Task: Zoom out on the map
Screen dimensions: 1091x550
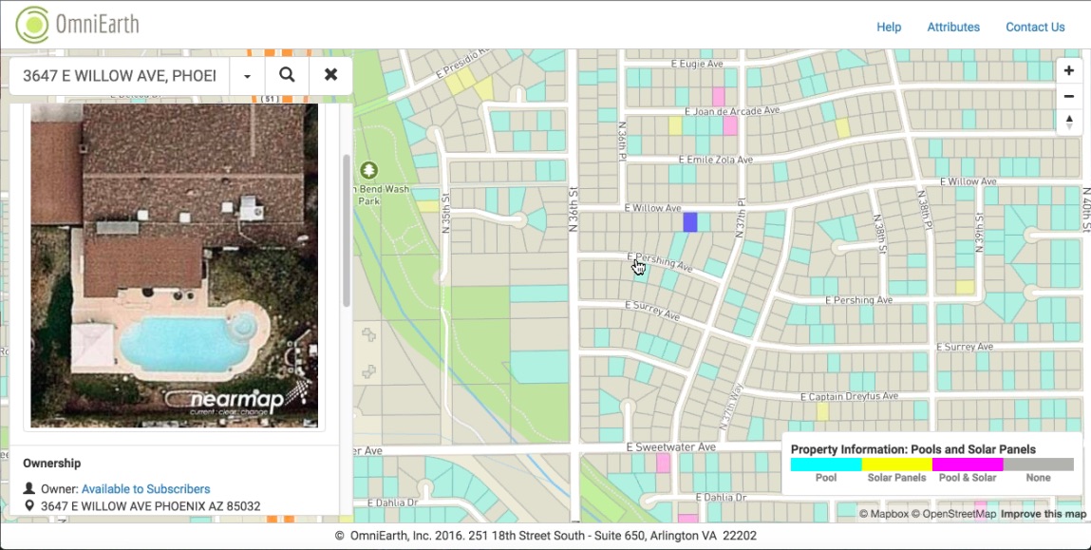Action: (x=1068, y=96)
